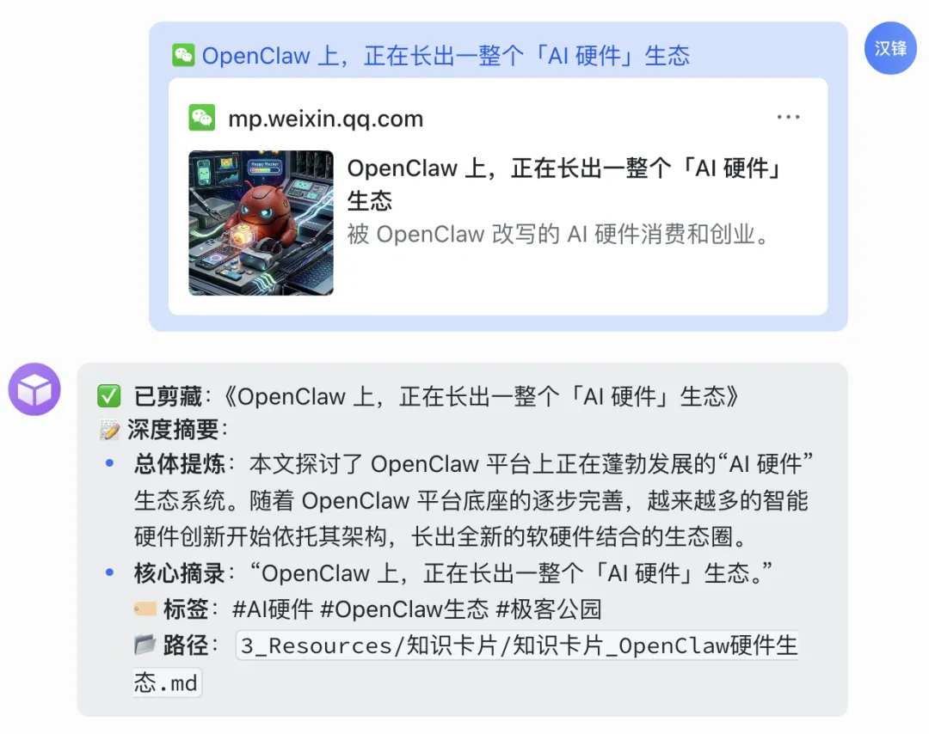The image size is (929, 734).
Task: Click the 汉锋 user avatar
Action: pyautogui.click(x=890, y=48)
